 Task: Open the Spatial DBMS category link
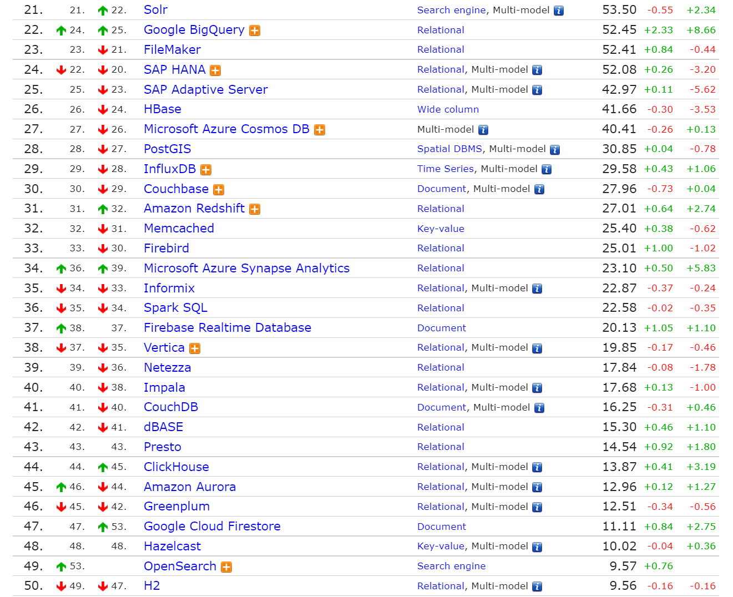click(x=450, y=149)
